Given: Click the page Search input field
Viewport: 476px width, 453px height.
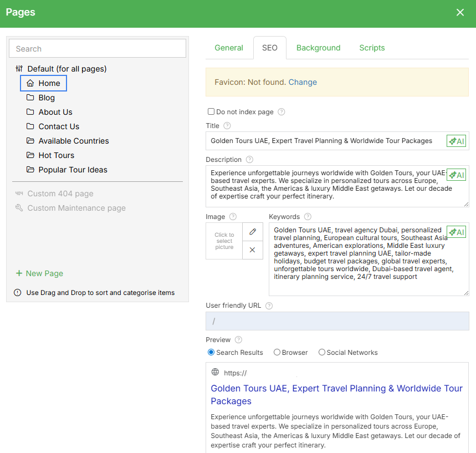Looking at the screenshot, I should [98, 49].
